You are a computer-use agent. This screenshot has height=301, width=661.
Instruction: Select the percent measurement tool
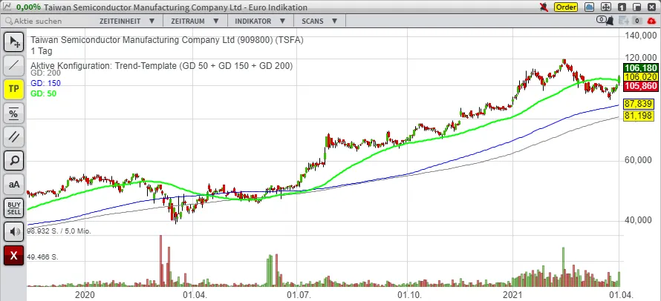coord(14,113)
